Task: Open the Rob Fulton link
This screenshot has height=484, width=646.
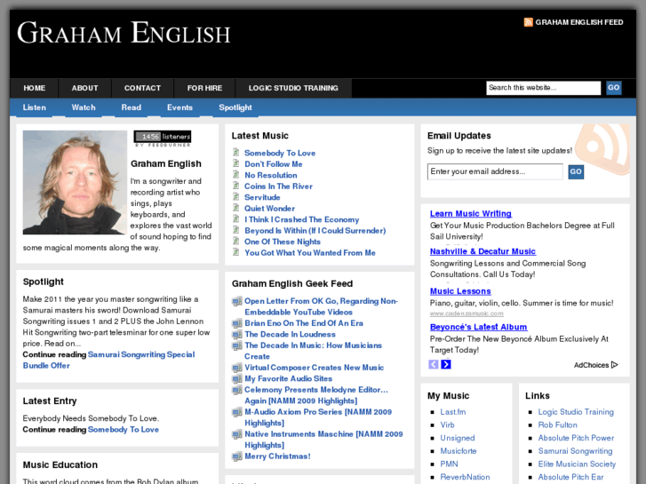Action: coord(557,425)
